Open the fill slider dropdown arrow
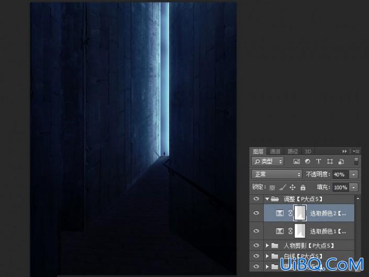Image resolution: width=369 pixels, height=277 pixels. pos(353,187)
